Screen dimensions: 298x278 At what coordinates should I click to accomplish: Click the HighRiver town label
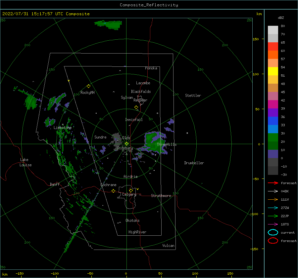pyautogui.click(x=137, y=232)
